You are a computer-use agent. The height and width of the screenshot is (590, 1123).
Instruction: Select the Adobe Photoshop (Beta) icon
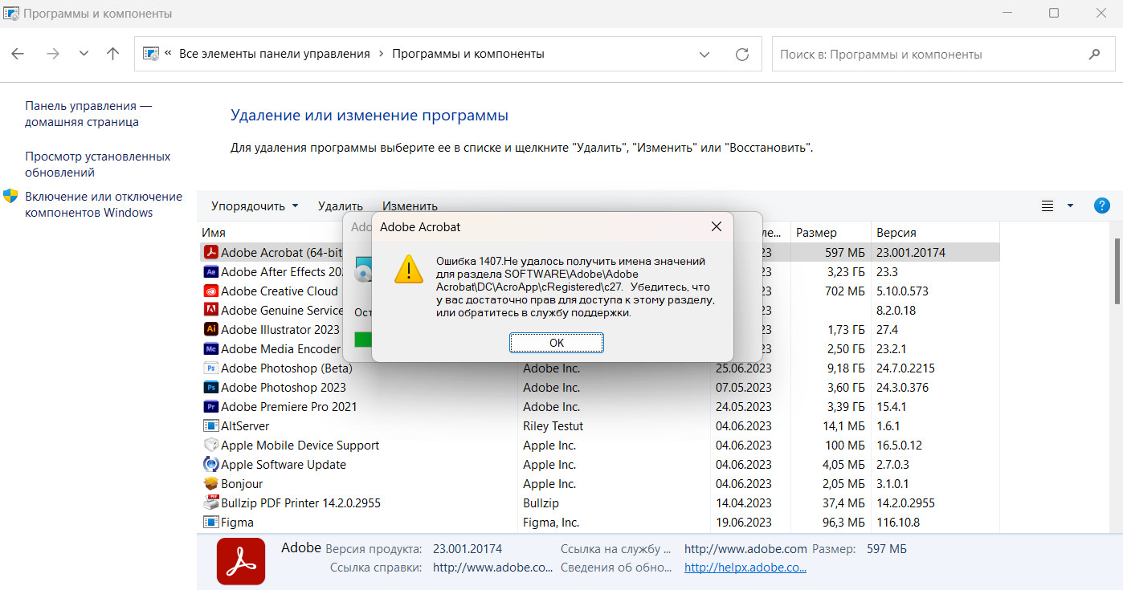pyautogui.click(x=211, y=368)
